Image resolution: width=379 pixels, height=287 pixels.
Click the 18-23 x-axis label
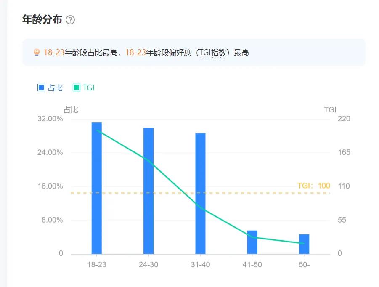(x=97, y=264)
